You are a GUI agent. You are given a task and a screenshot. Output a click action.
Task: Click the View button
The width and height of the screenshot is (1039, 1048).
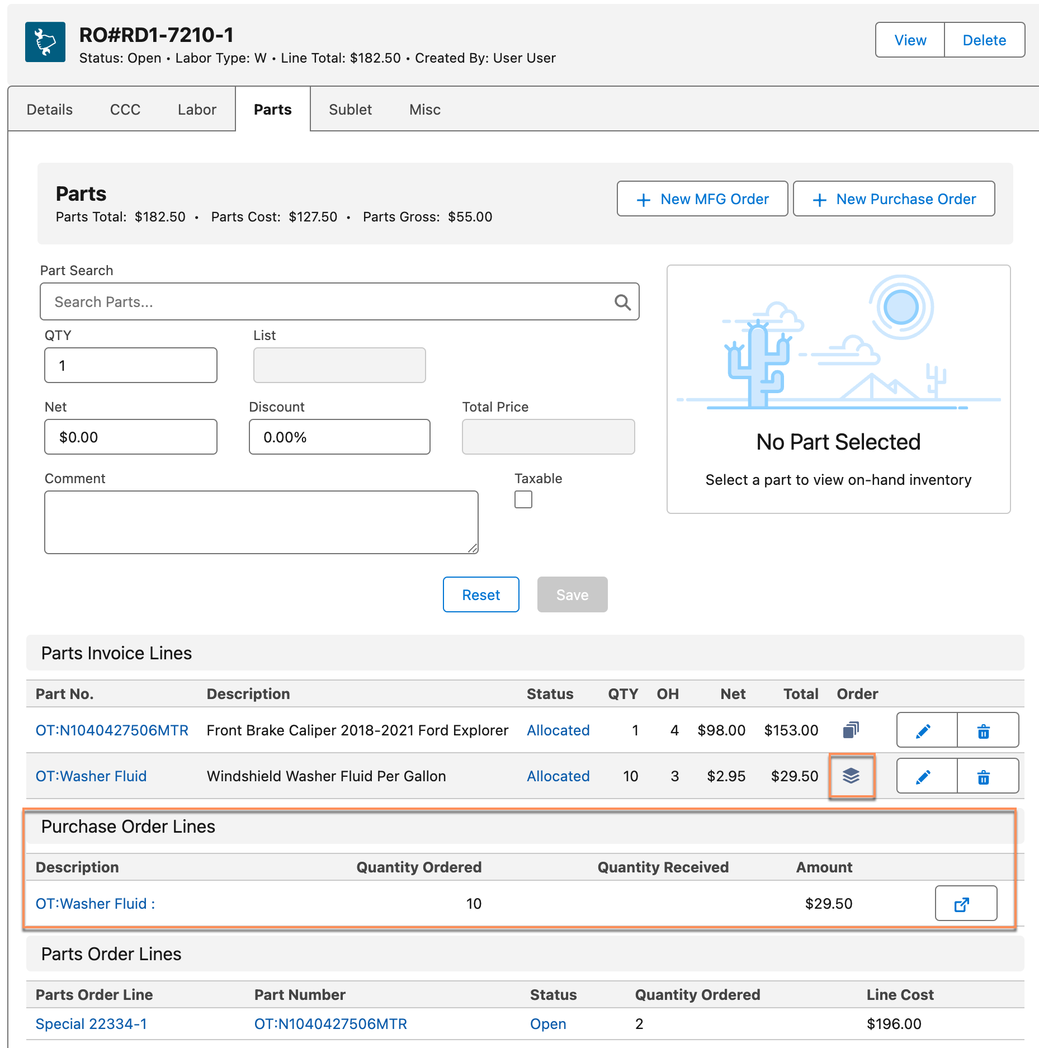pos(910,40)
